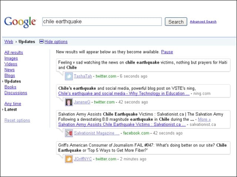
Task: Click Salvationist Magazine's '42 seconds ago' timestamp
Action: [168, 133]
